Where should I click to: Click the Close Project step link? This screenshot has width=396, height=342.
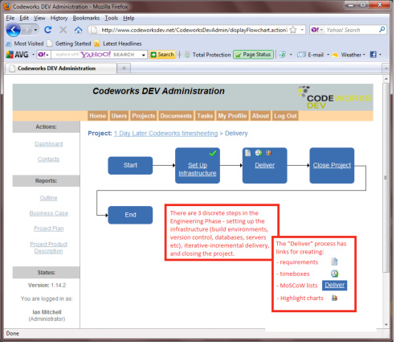[332, 165]
